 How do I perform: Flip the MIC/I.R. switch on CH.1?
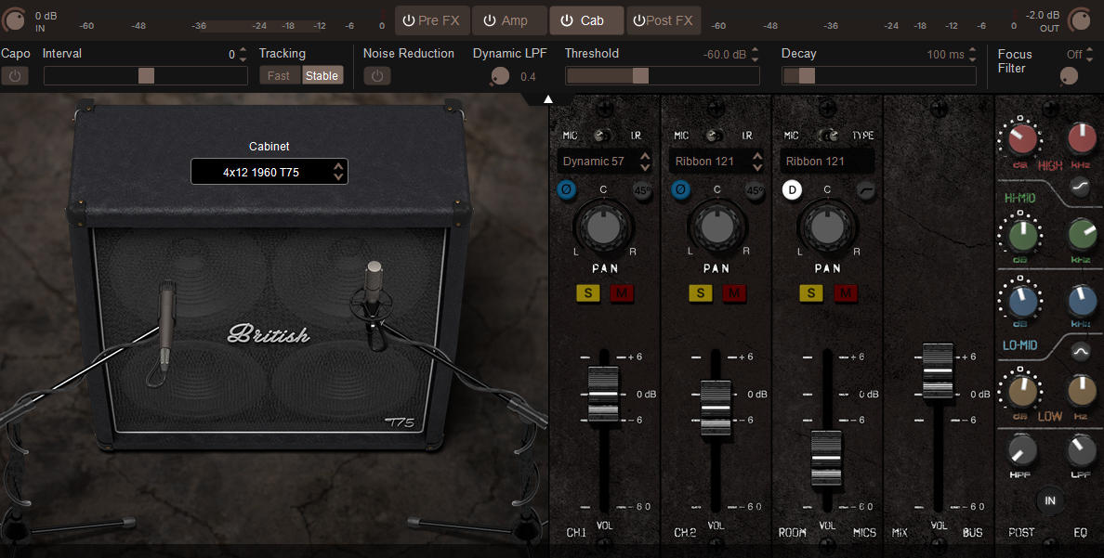pos(602,136)
